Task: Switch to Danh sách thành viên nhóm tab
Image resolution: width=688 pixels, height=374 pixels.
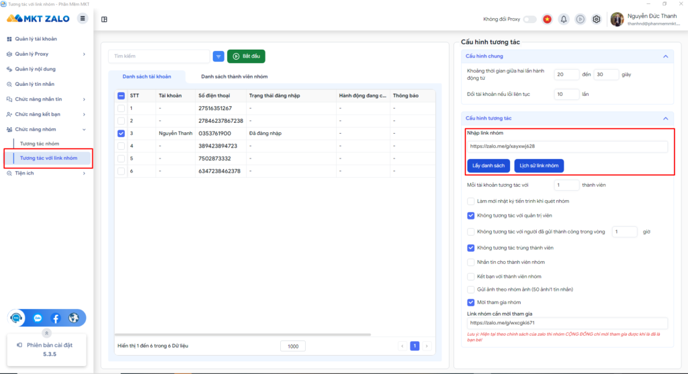Action: [x=233, y=77]
